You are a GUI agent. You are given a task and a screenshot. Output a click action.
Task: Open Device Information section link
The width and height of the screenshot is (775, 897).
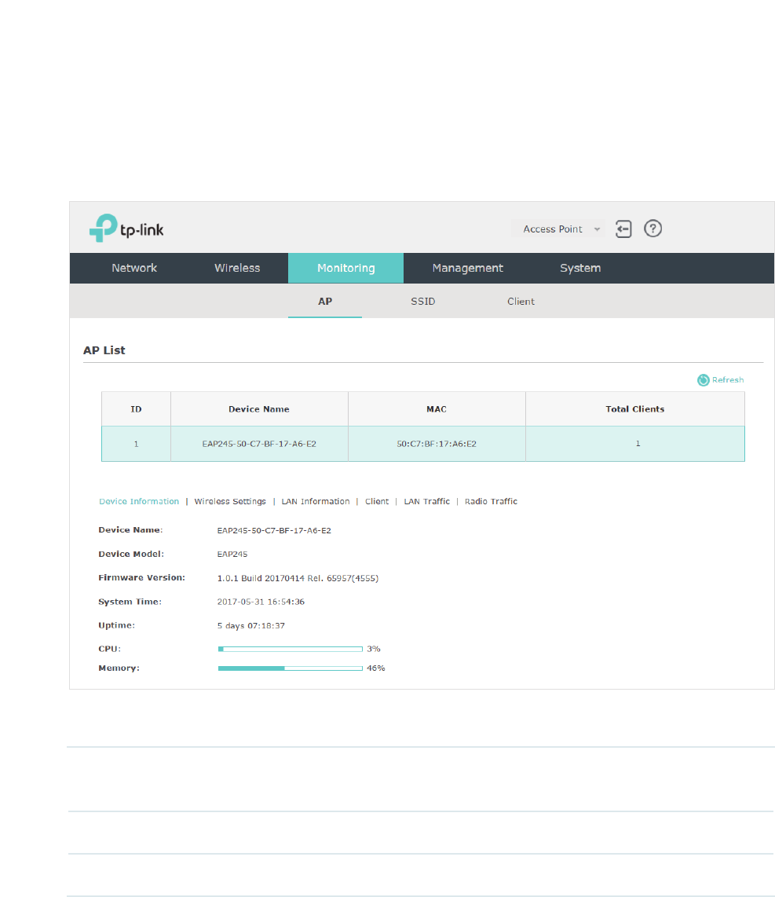(x=139, y=501)
